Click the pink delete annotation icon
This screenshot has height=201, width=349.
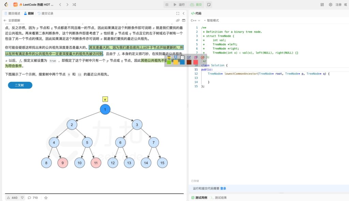(x=196, y=58)
